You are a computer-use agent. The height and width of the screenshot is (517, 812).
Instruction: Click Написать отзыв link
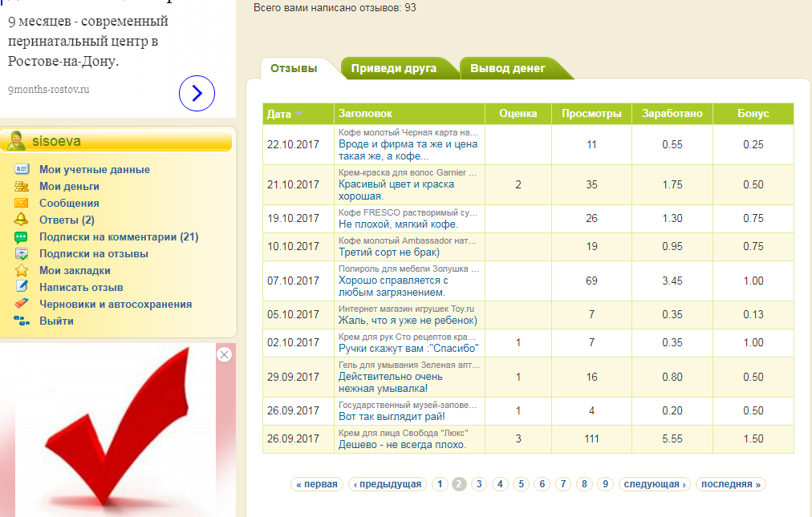click(81, 287)
